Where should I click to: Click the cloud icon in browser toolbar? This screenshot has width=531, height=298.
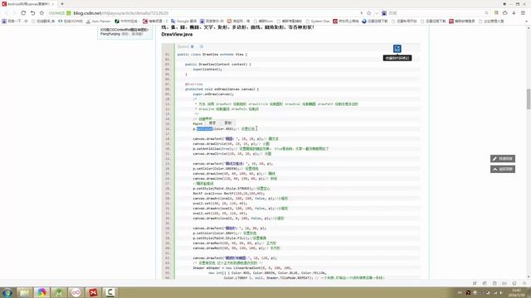click(505, 13)
